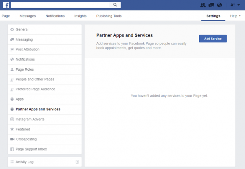
Task: Open General settings section
Action: coord(45,29)
